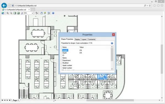Click the blue back arrow button
Screen dimensions: 165x104
[4, 6]
